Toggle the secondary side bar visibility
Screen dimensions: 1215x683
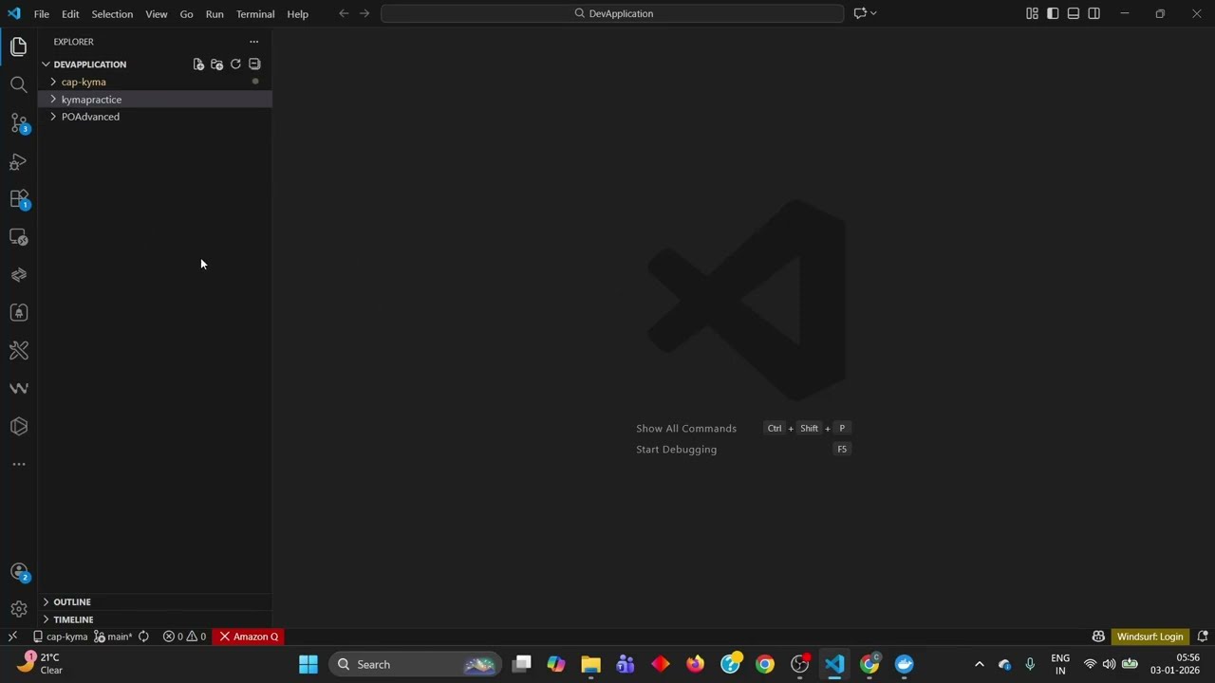point(1094,13)
